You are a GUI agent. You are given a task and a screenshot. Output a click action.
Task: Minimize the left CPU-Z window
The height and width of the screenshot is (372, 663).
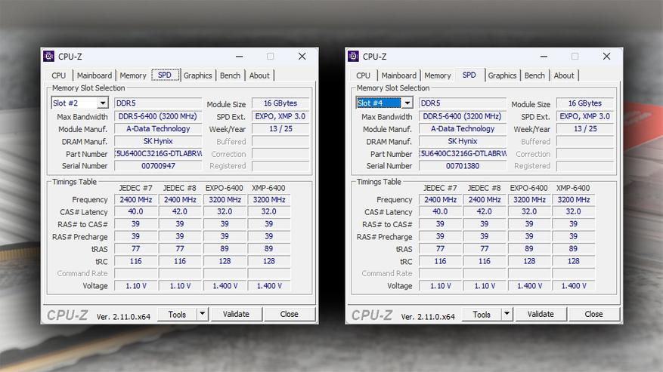[240, 56]
